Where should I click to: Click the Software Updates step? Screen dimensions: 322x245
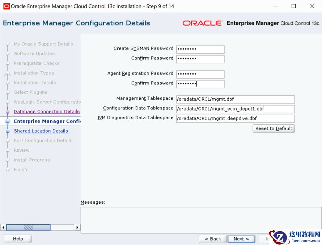(x=34, y=54)
